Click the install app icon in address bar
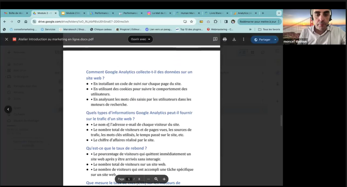347x187 pixels. click(185, 22)
